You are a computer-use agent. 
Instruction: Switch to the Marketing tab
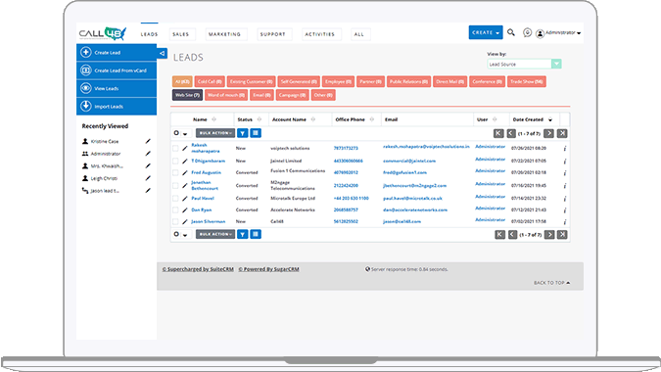[224, 34]
